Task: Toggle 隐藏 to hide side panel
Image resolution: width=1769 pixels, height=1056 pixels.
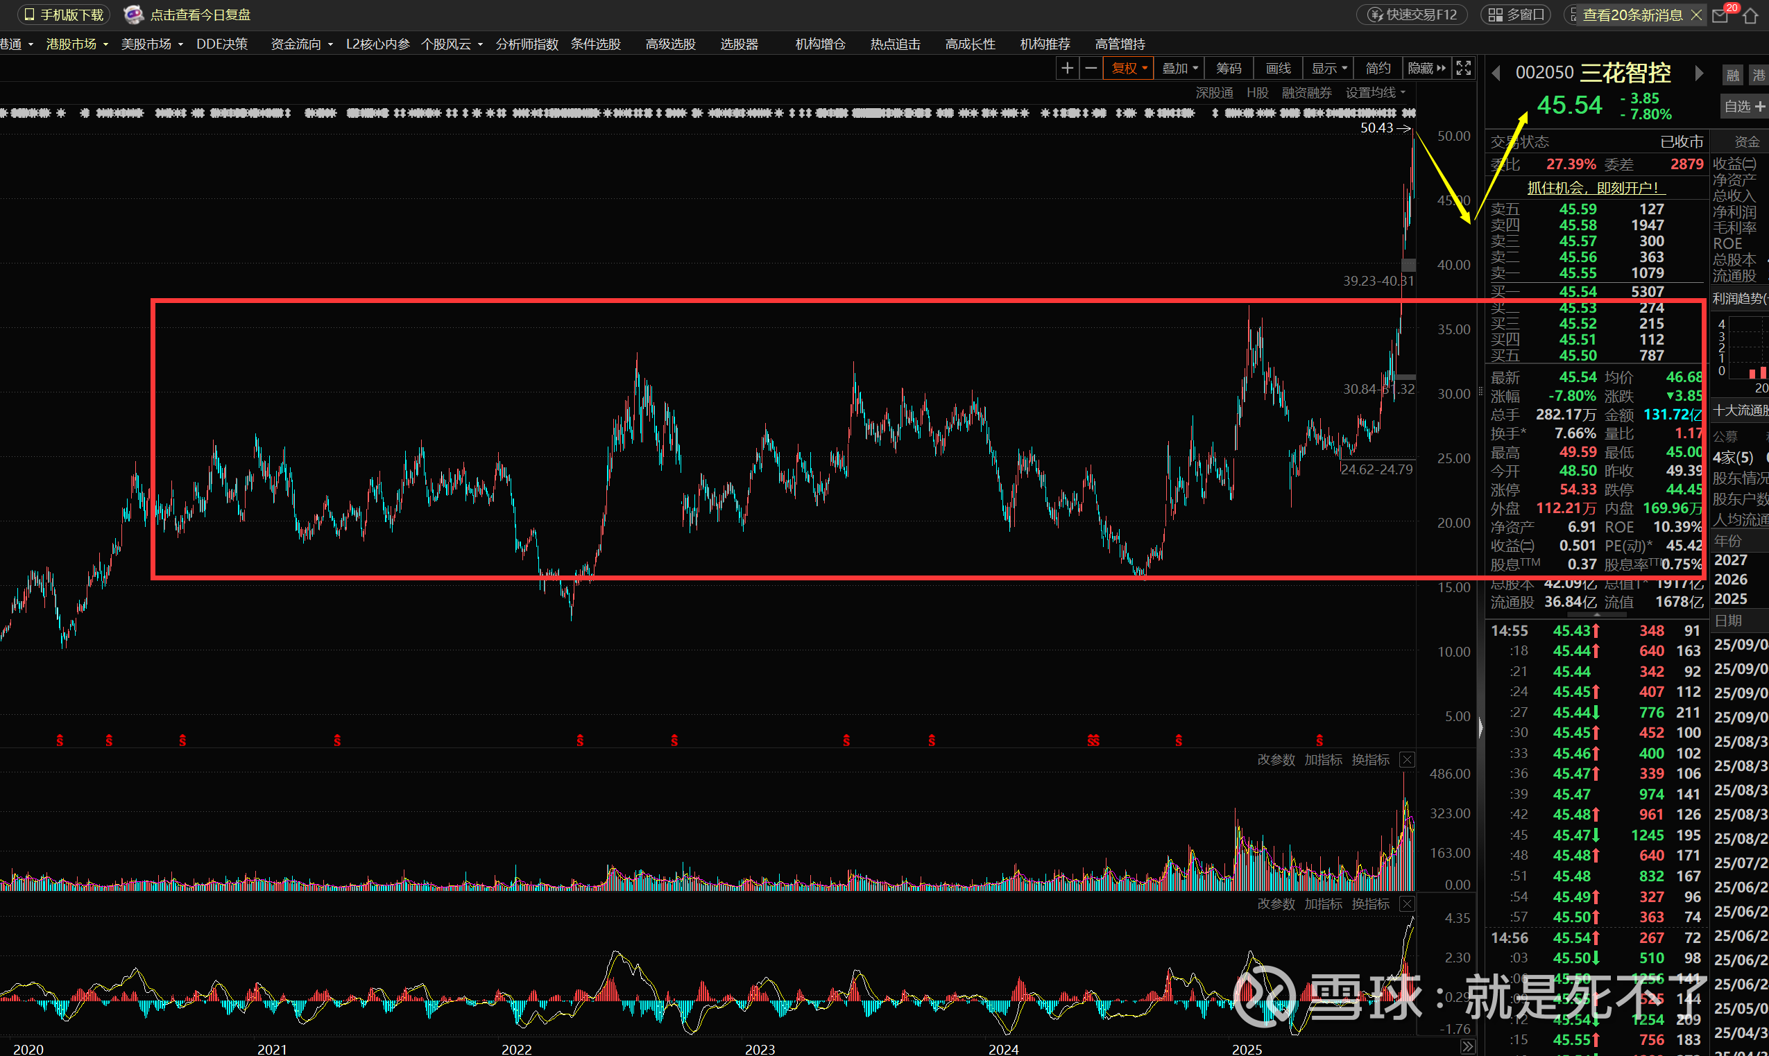Action: (x=1426, y=69)
